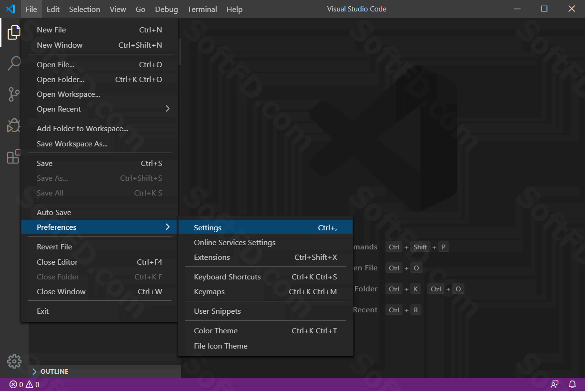The width and height of the screenshot is (585, 391).
Task: Expand the Preferences submenu arrow
Action: click(167, 227)
